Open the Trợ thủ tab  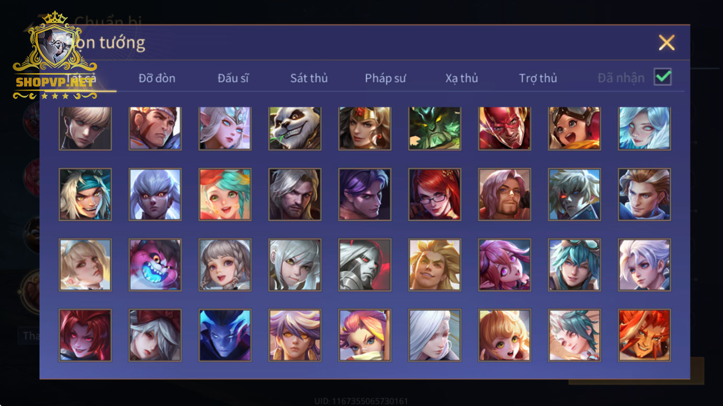[x=538, y=78]
